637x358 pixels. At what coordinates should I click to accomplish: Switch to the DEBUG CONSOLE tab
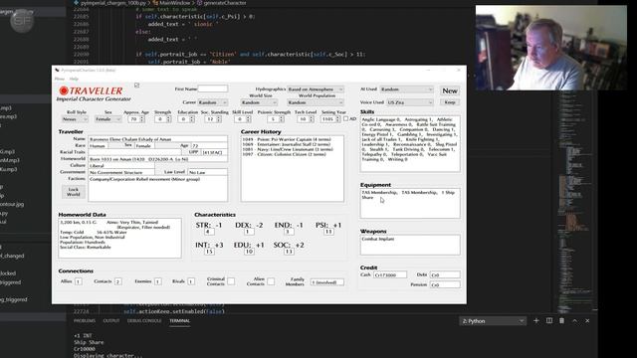coord(144,320)
